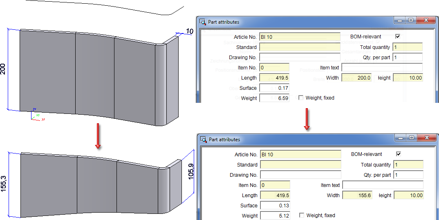Click Article No. field in lower Part attributes dialog
Image resolution: width=439 pixels, height=220 pixels.
[x=301, y=154]
